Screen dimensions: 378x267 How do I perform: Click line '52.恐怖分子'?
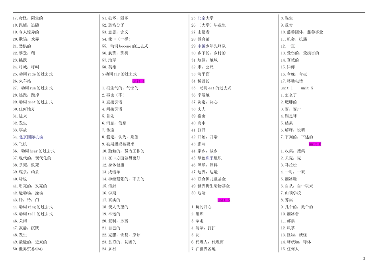113,25
